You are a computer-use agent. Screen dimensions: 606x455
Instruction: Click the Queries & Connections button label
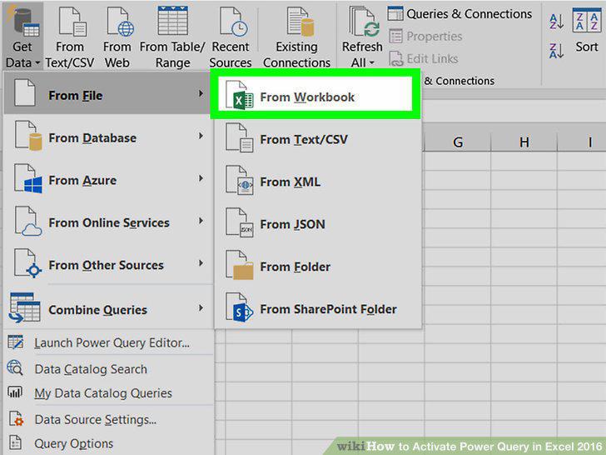469,13
